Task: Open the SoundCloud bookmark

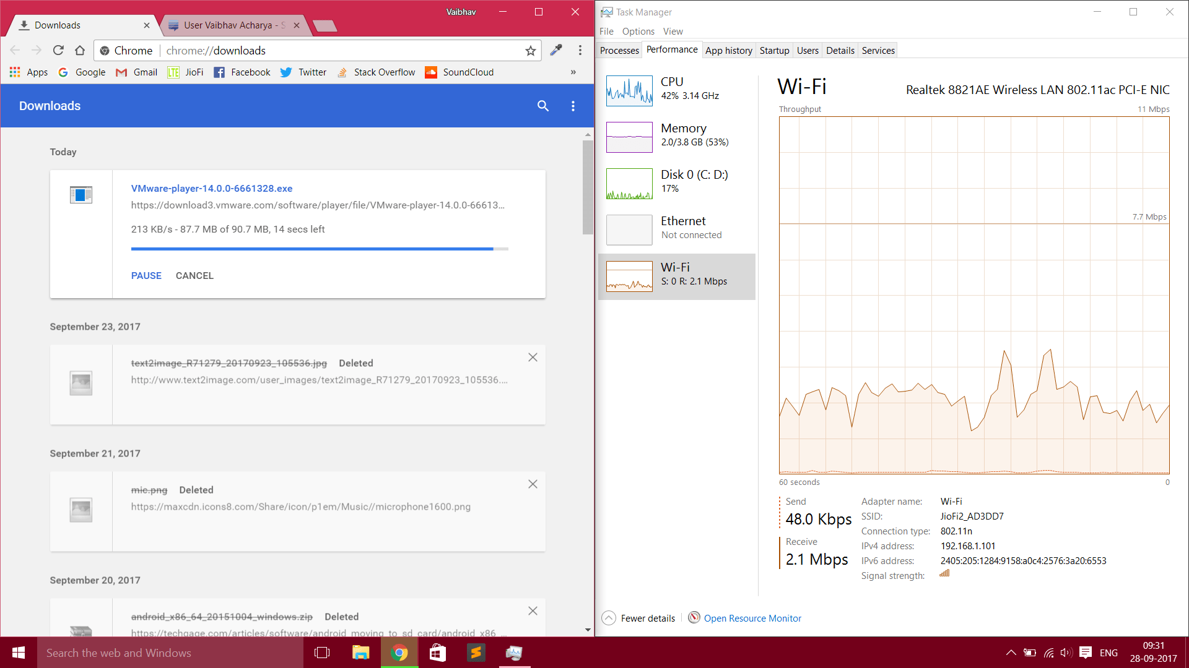Action: 459,72
